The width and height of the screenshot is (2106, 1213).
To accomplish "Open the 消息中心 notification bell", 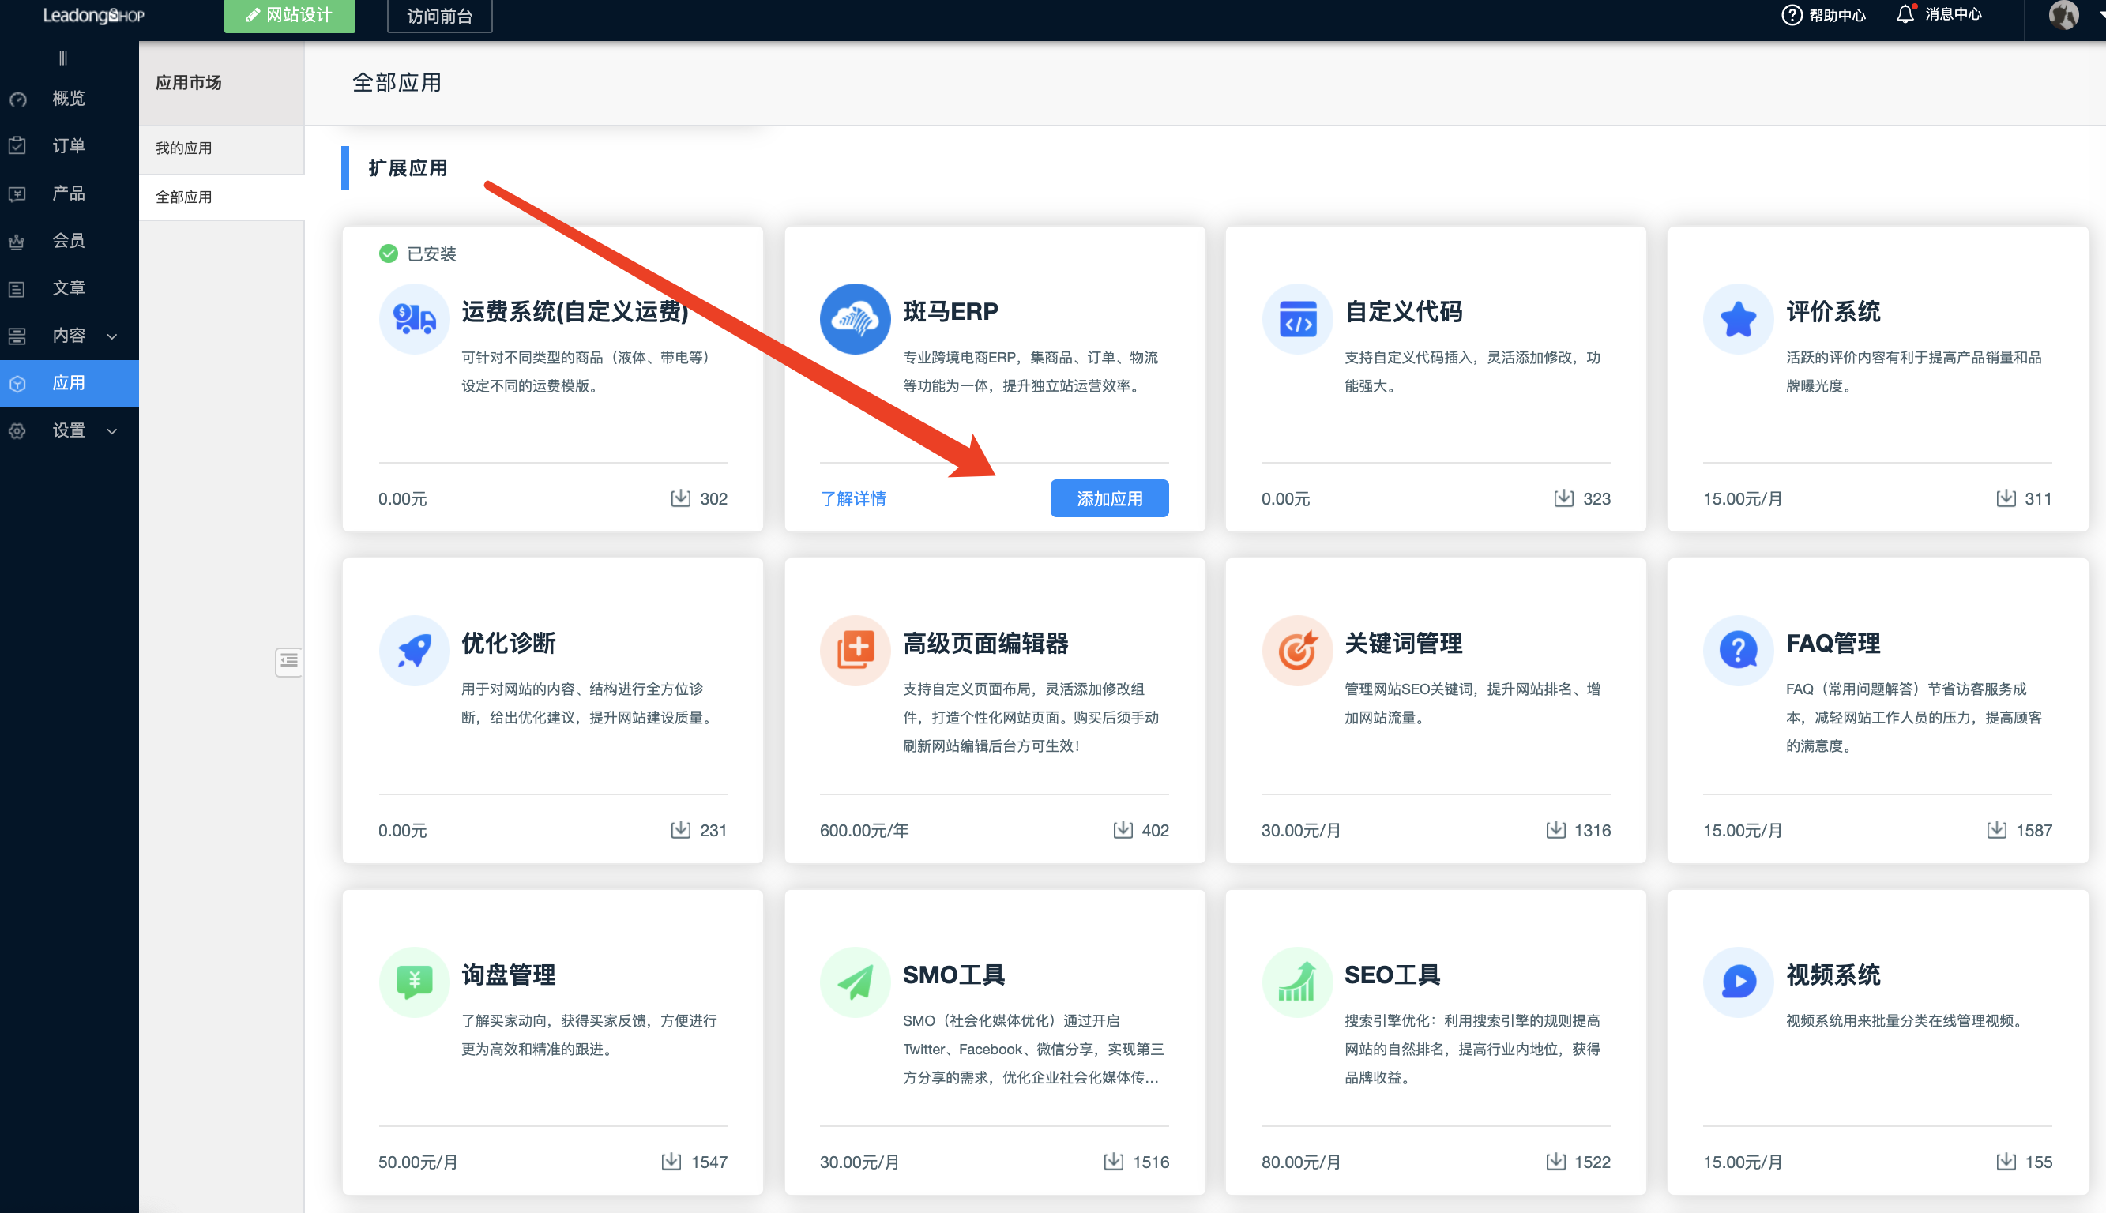I will [x=1907, y=14].
